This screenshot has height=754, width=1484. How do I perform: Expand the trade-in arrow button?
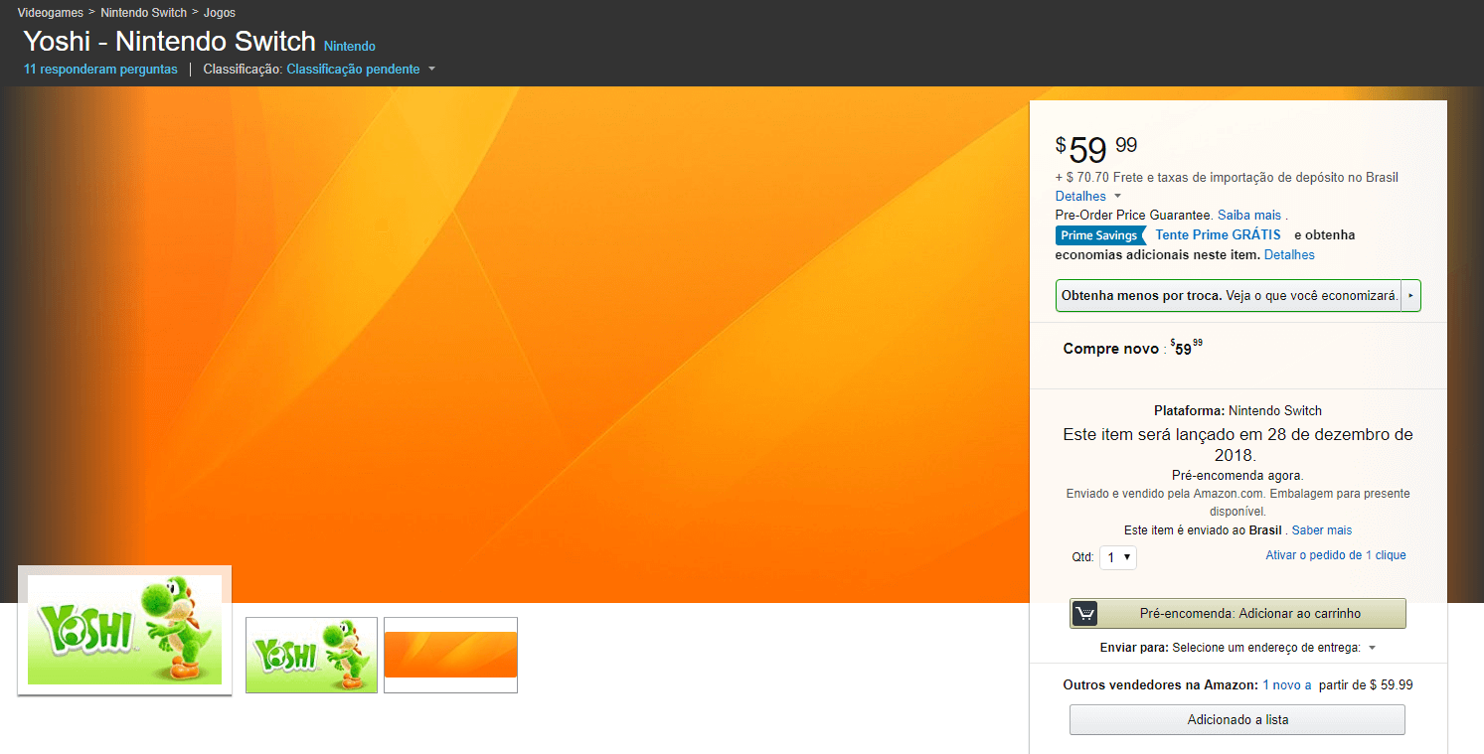pyautogui.click(x=1410, y=296)
